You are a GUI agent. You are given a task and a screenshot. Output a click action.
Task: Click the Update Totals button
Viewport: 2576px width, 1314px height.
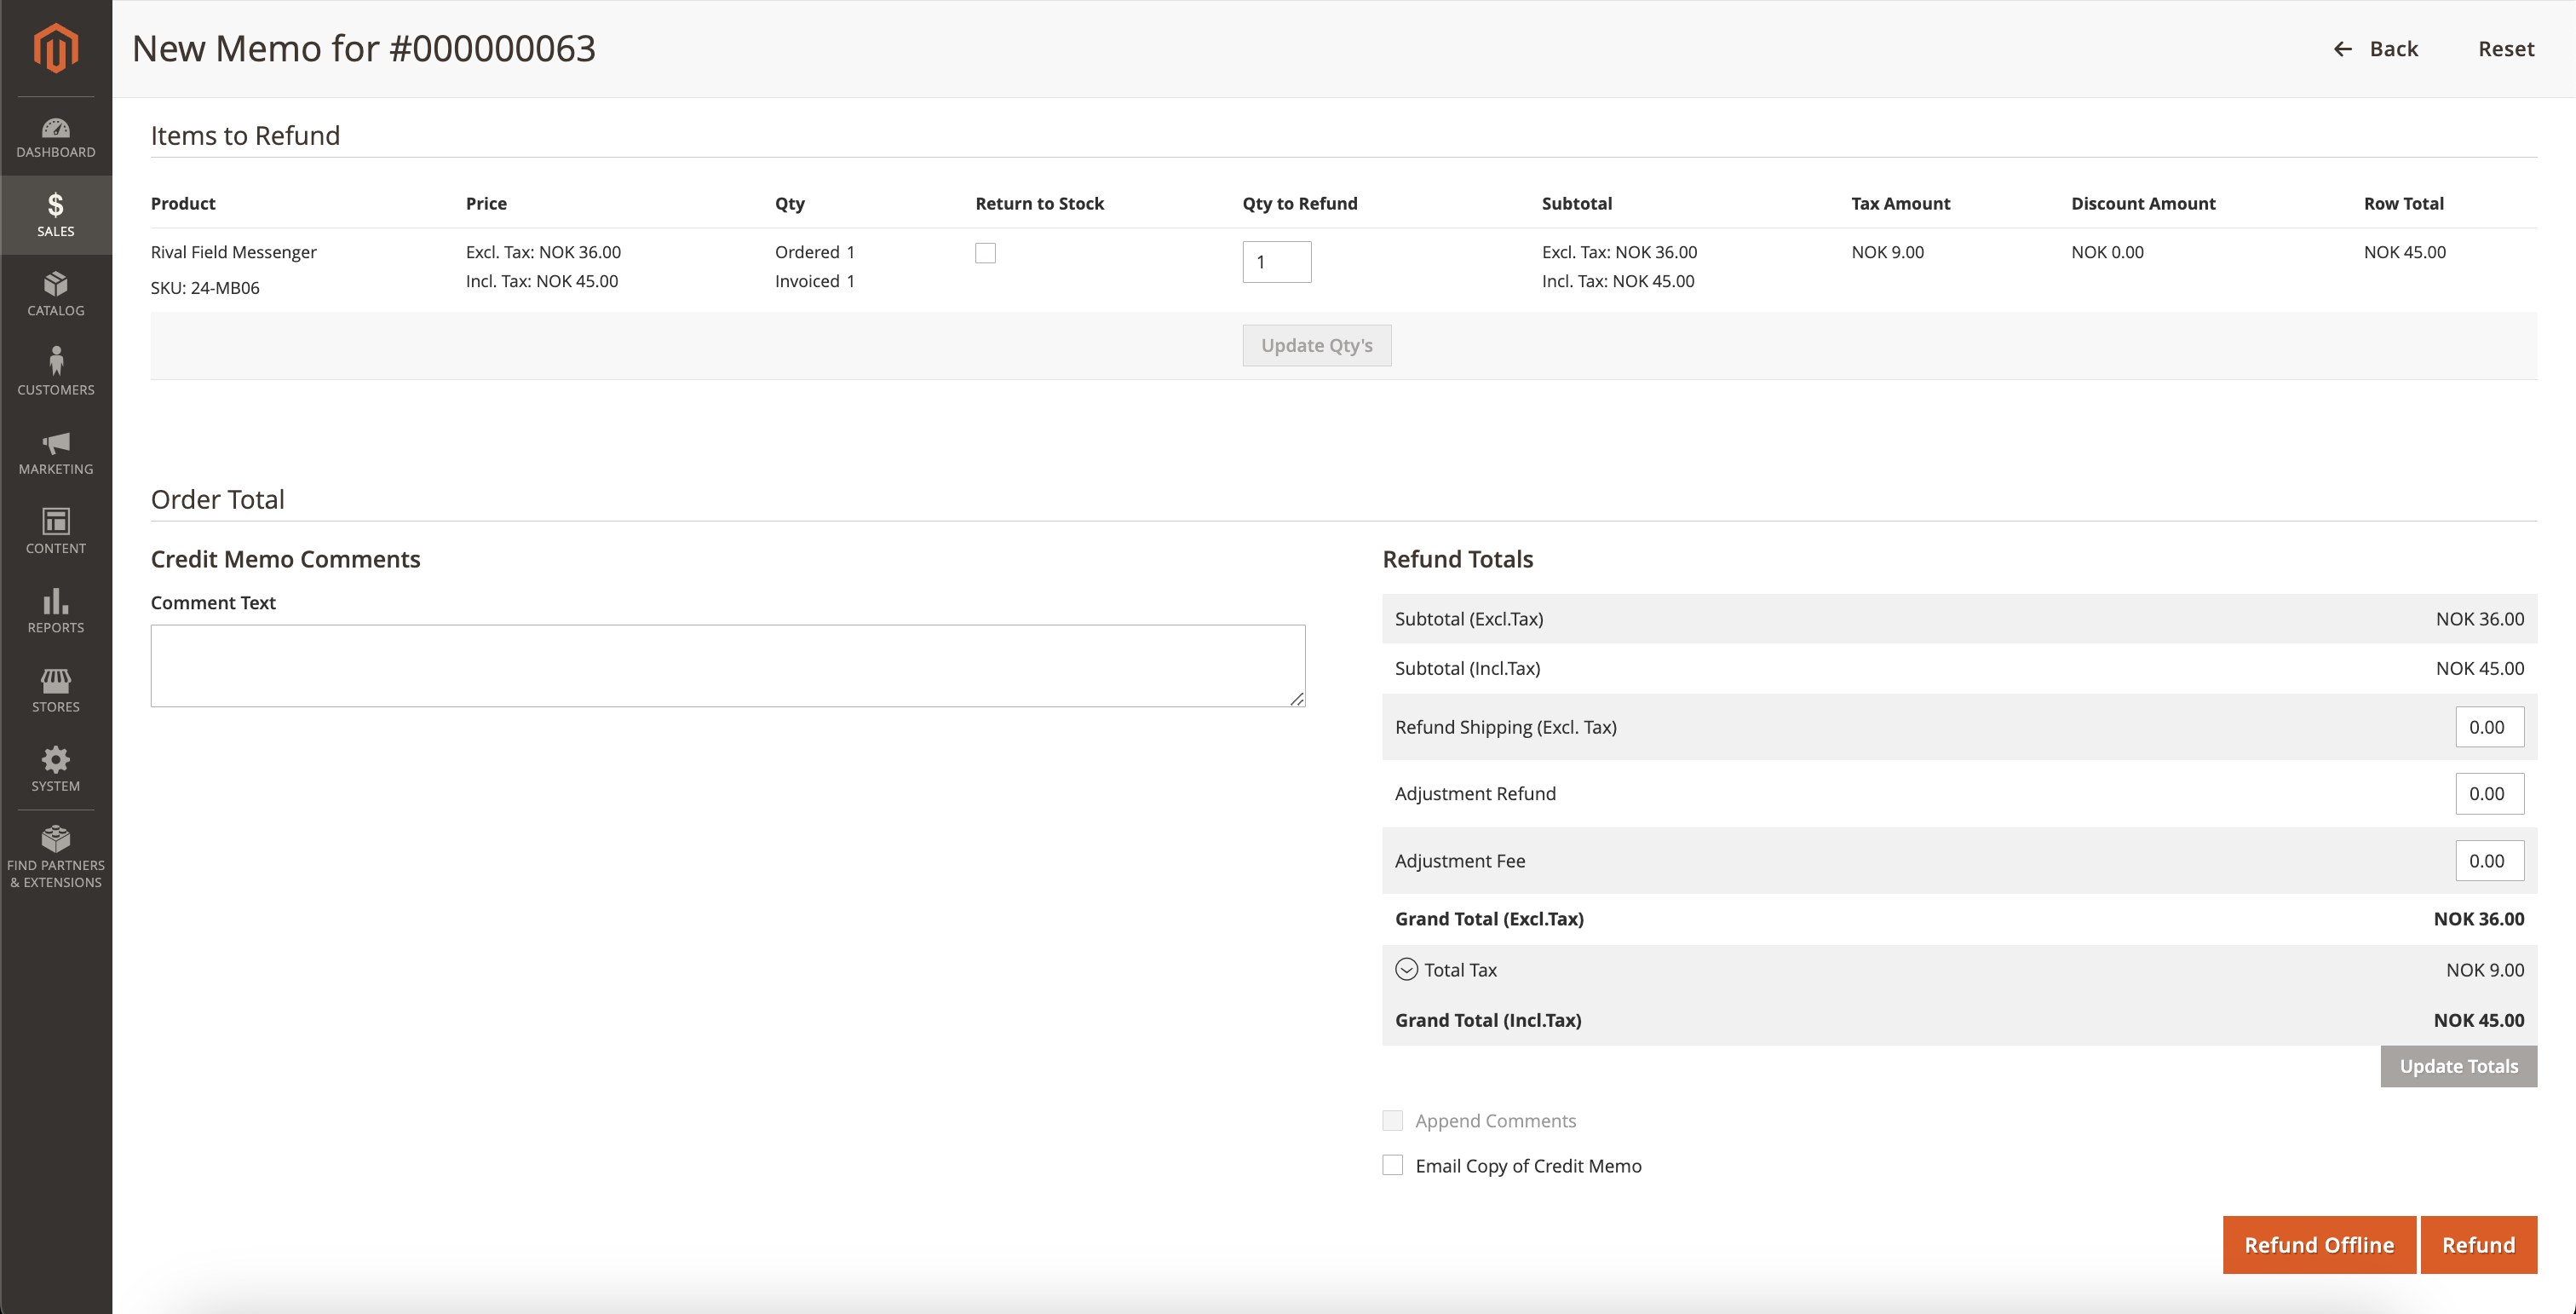[x=2458, y=1066]
